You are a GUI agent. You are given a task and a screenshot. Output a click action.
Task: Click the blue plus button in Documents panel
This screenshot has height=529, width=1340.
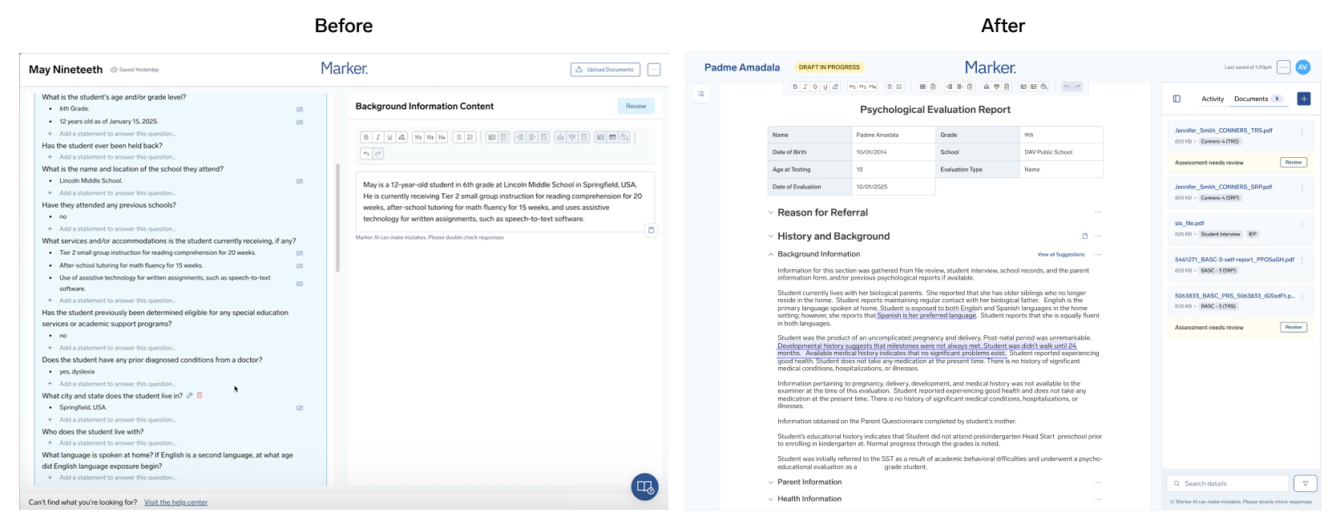(x=1304, y=99)
